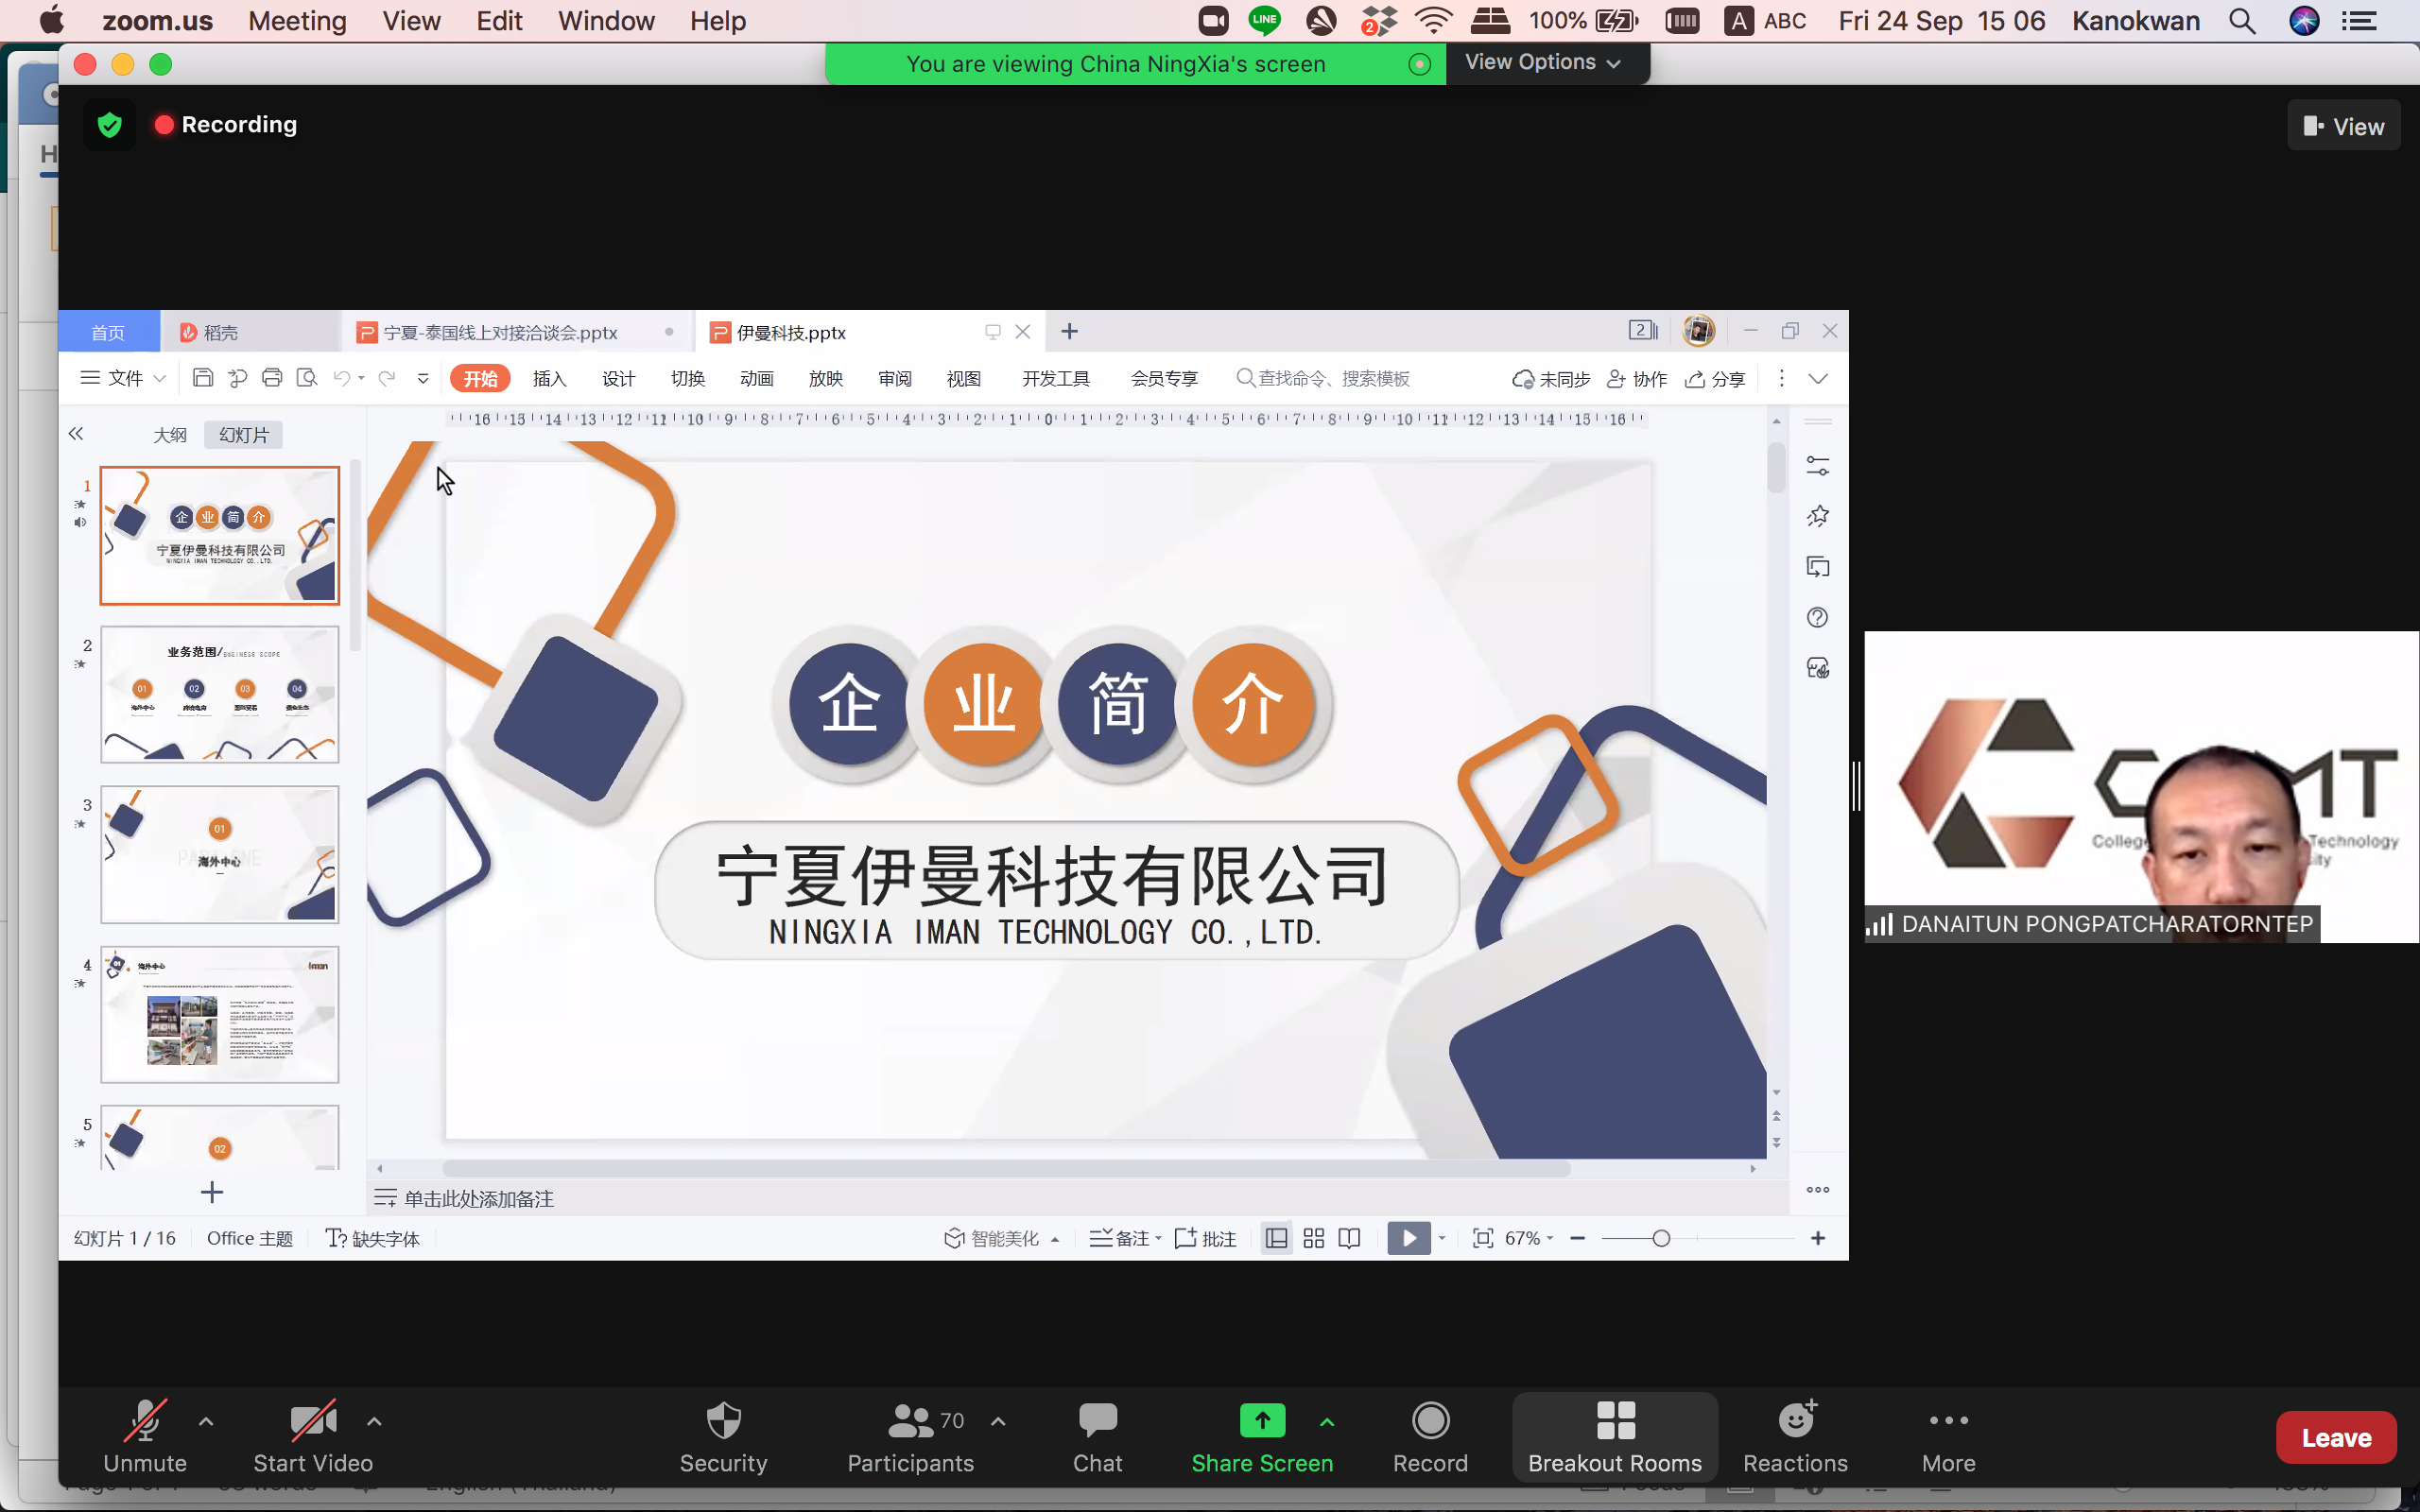Click the View button at top right
Image resolution: width=2420 pixels, height=1512 pixels.
2343,126
